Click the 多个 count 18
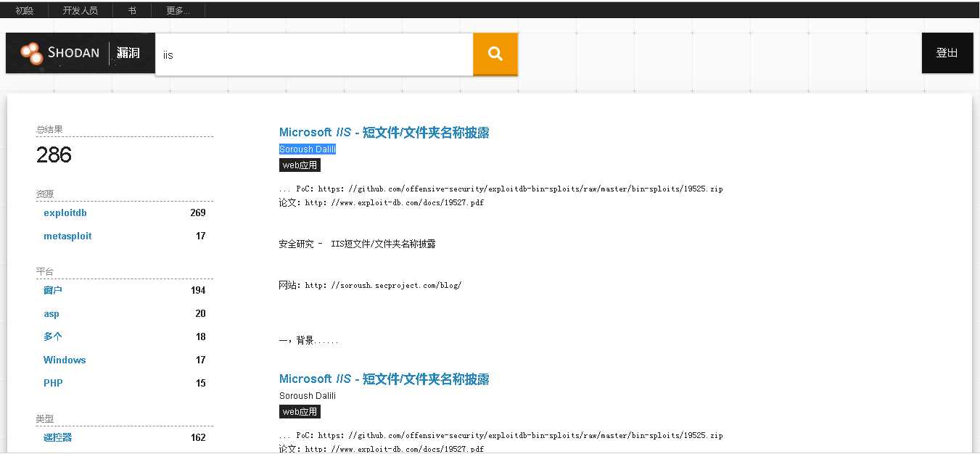Viewport: 980px width, 454px height. point(201,337)
